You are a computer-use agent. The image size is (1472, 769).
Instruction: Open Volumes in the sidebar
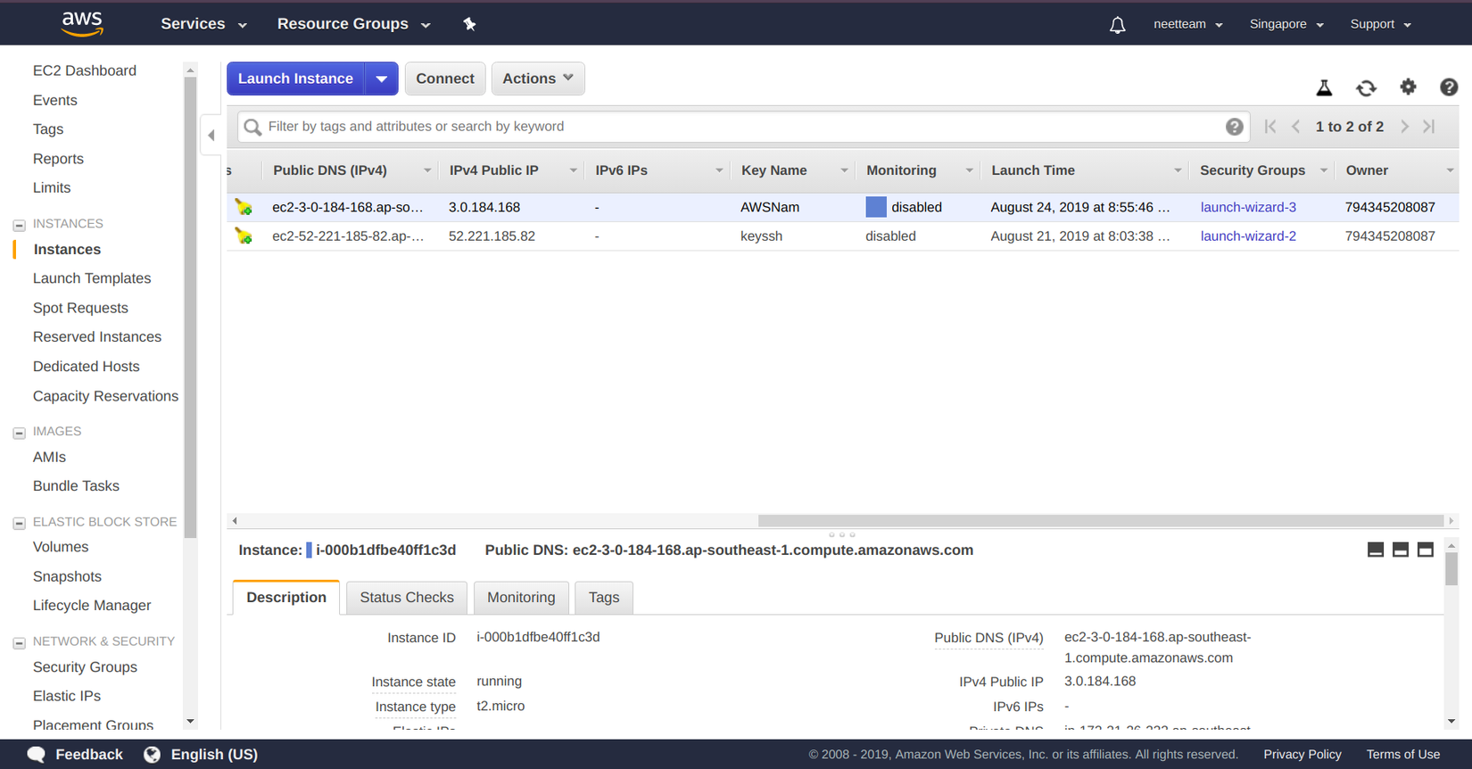(x=61, y=547)
